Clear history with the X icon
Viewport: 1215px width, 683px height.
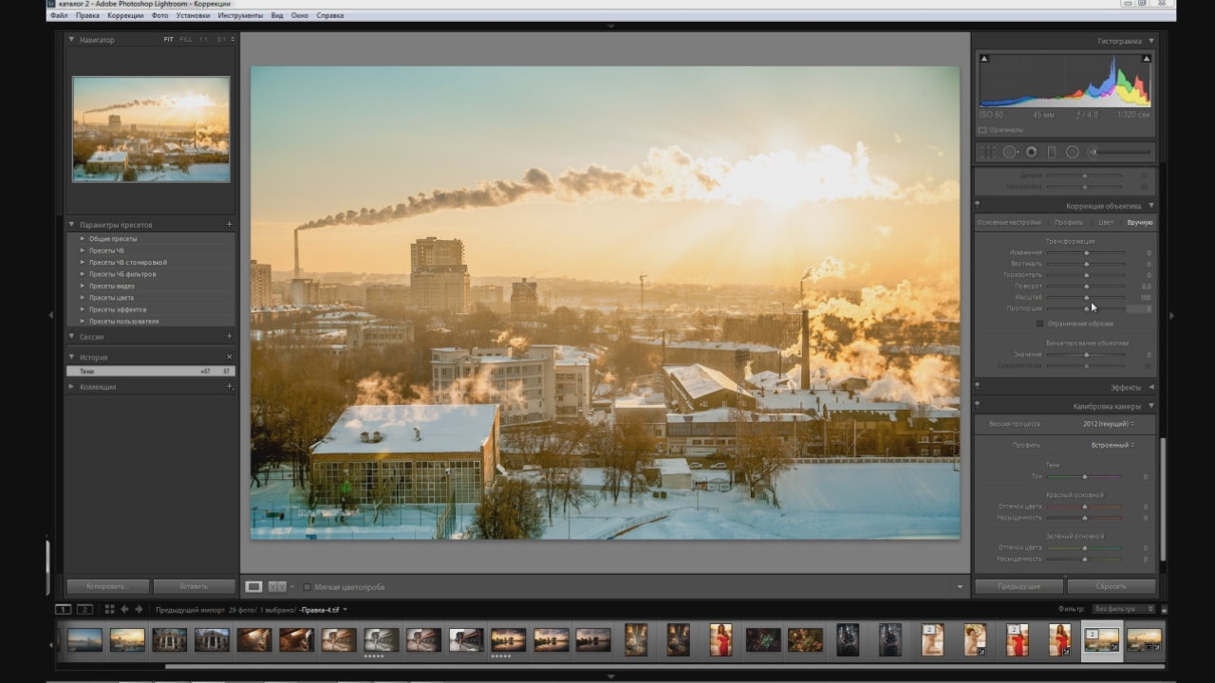point(229,358)
